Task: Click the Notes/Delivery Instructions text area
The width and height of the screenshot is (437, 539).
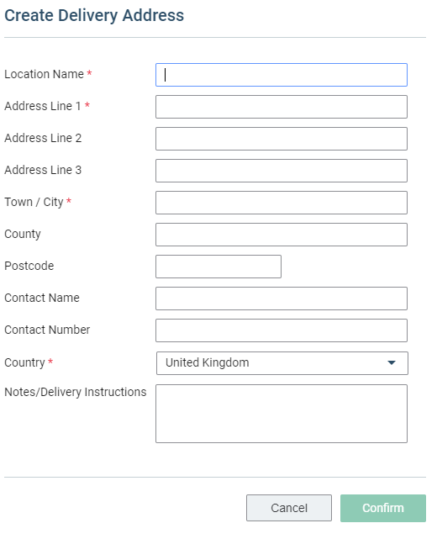Action: pyautogui.click(x=282, y=414)
